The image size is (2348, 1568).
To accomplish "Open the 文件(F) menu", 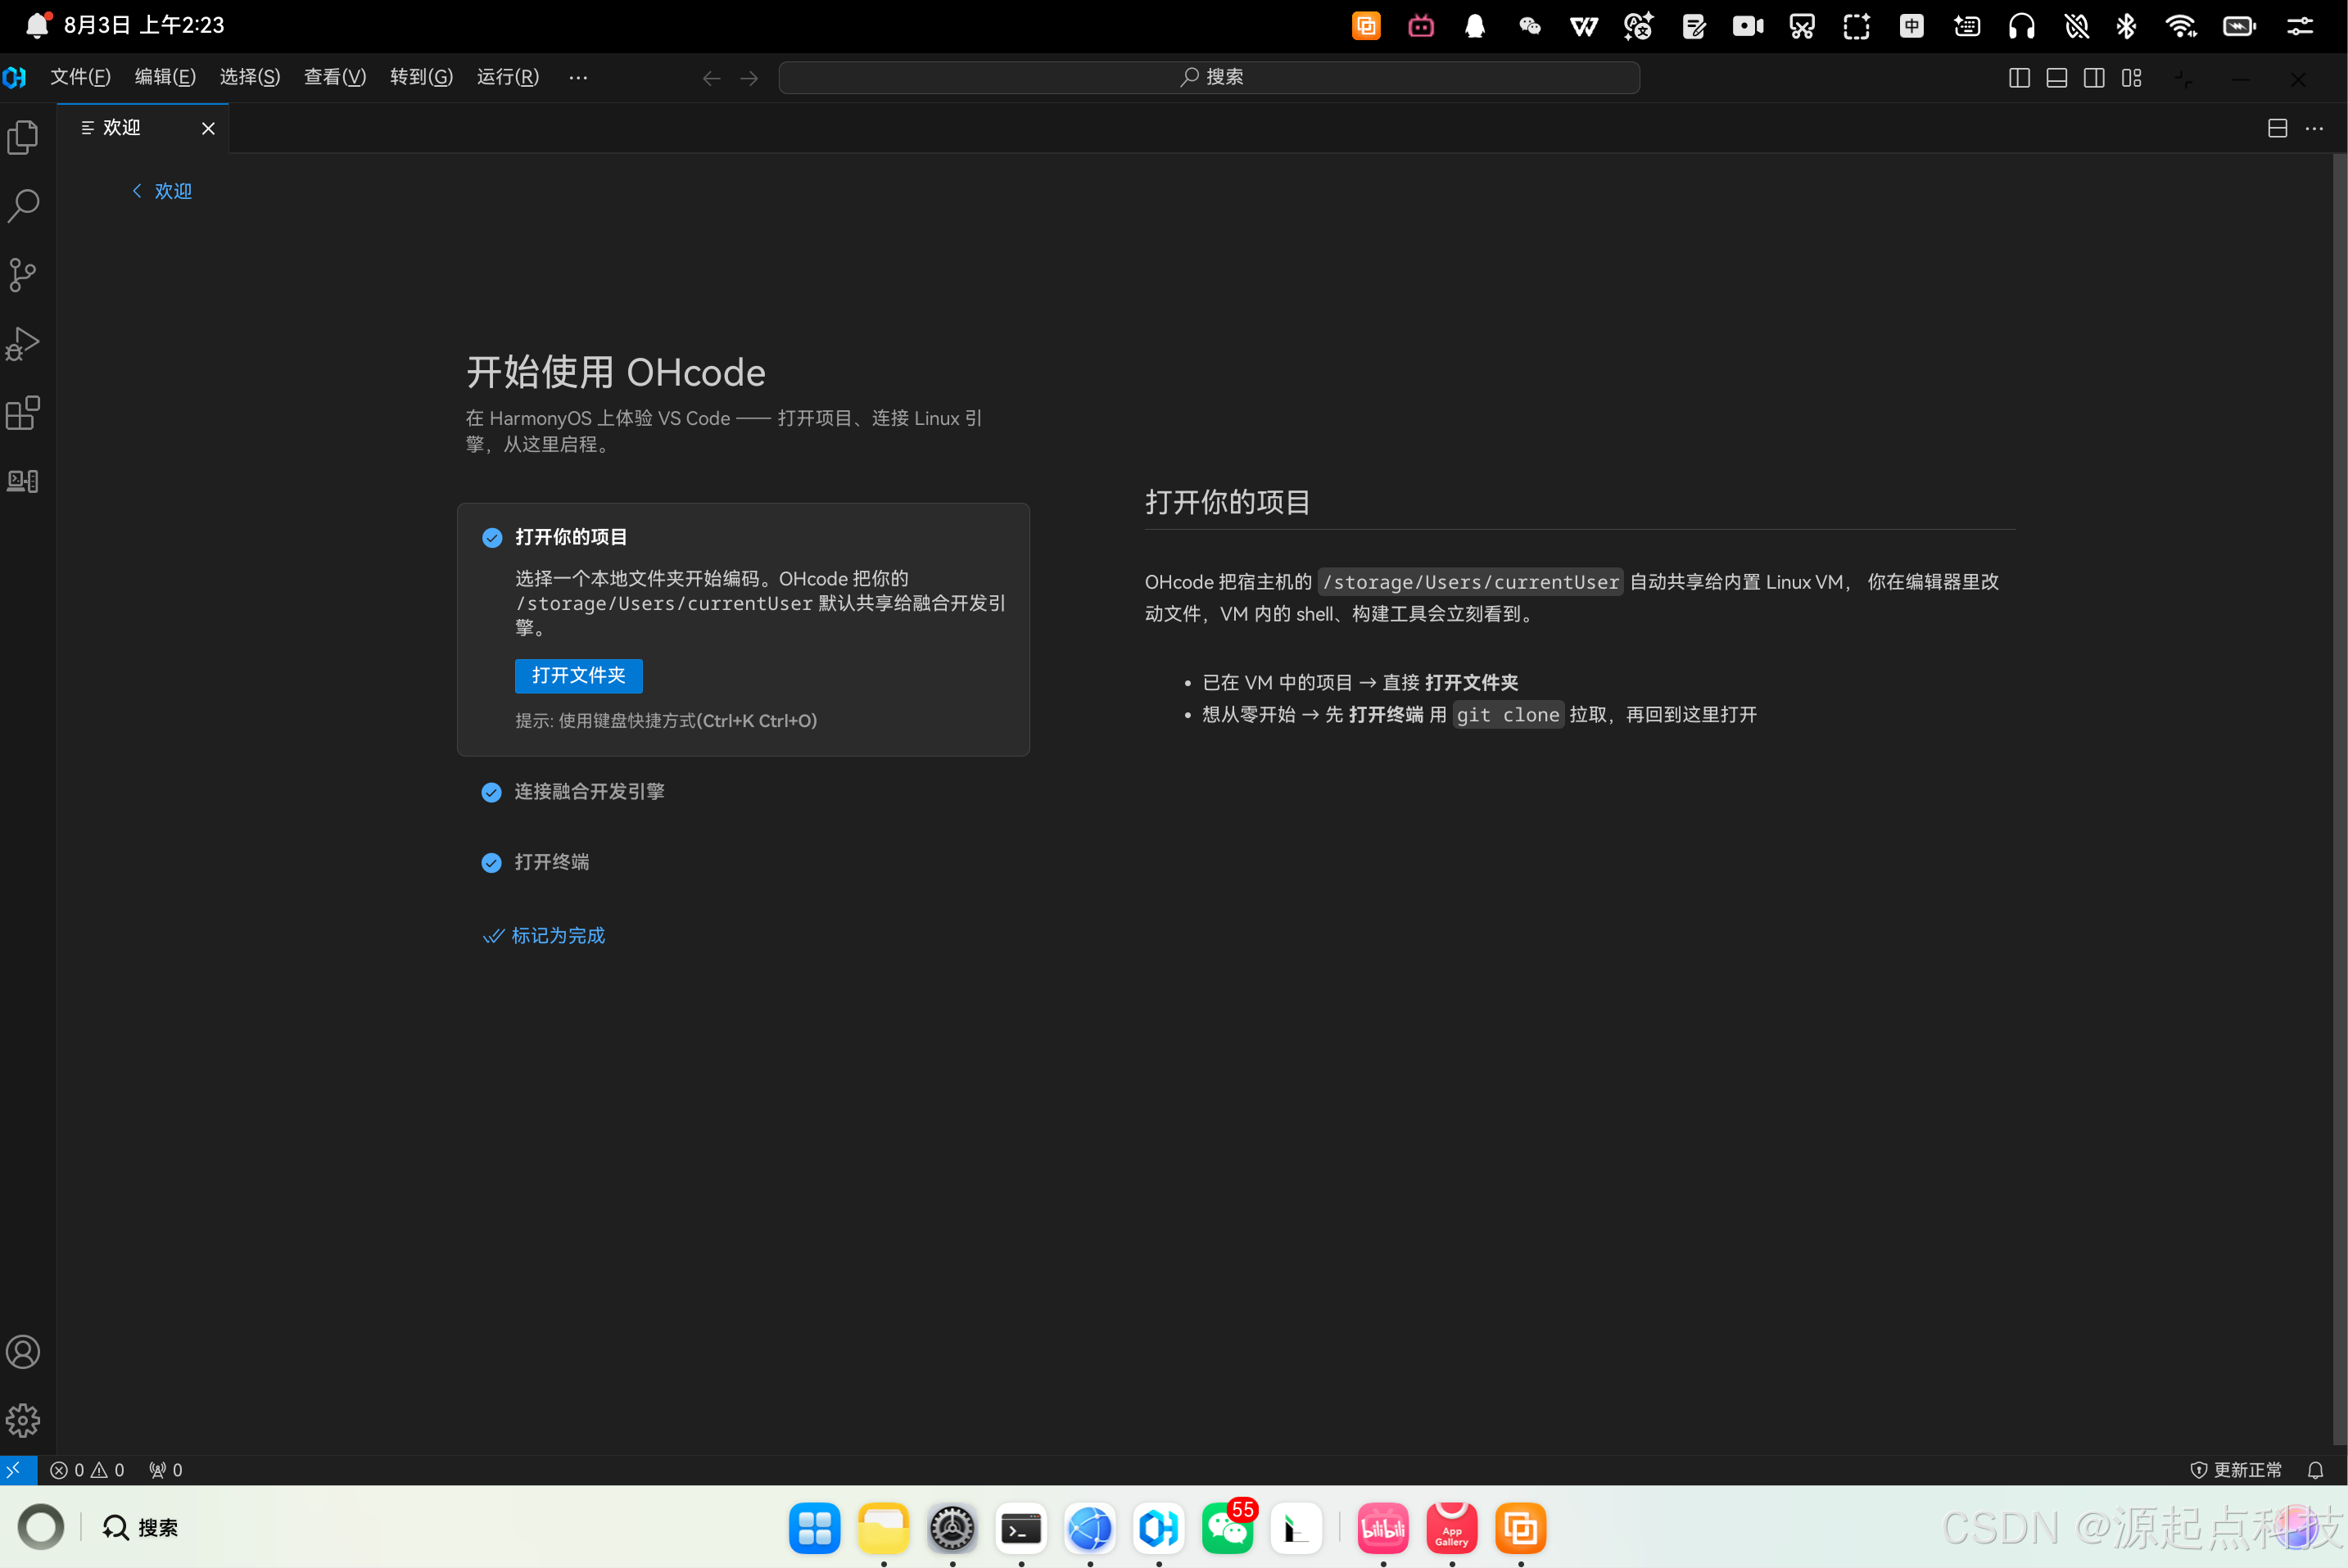I will (x=80, y=77).
